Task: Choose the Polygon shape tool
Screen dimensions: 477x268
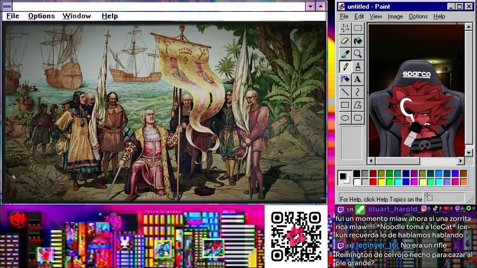Action: [x=358, y=105]
